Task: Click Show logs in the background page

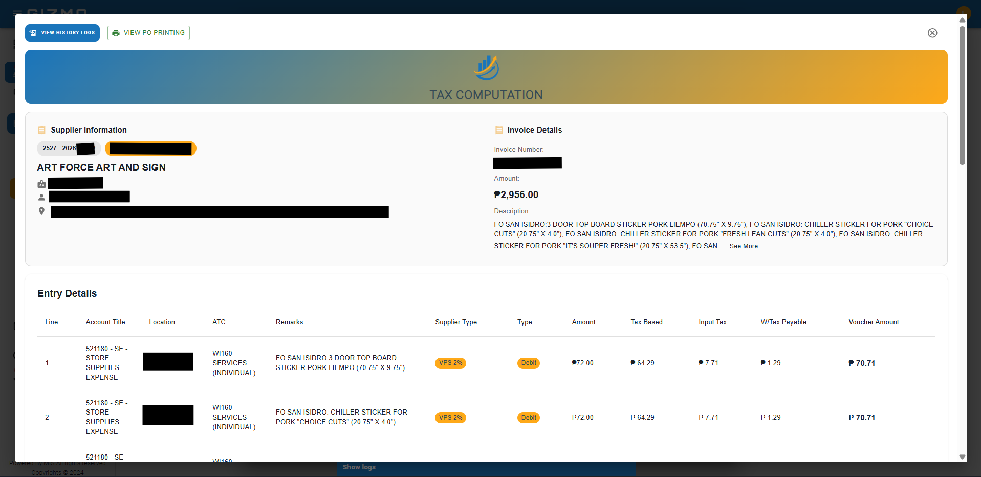Action: pos(359,467)
